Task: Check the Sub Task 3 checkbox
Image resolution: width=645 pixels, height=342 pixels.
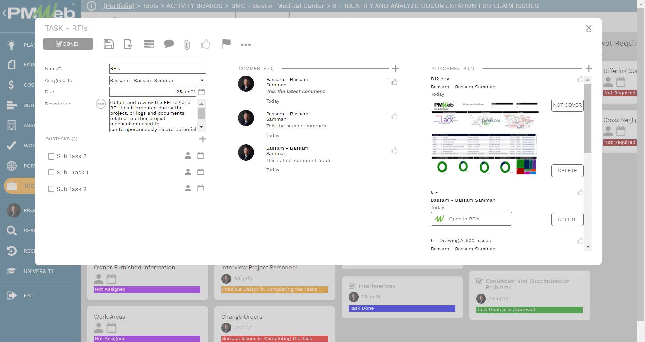Action: coord(51,156)
